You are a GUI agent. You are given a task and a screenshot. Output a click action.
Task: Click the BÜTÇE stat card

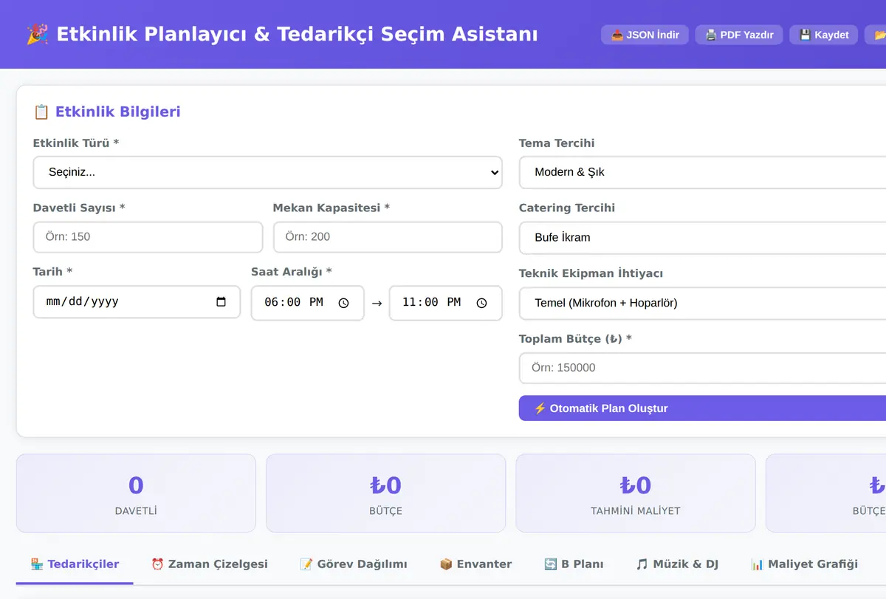point(385,493)
